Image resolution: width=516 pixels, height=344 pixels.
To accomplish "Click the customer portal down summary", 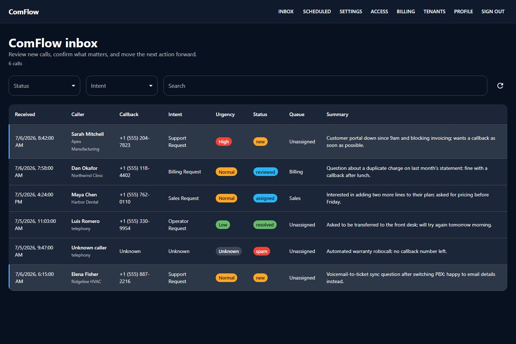I will point(411,142).
